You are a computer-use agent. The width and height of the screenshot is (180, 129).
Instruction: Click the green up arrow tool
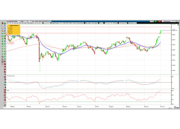pos(2,51)
